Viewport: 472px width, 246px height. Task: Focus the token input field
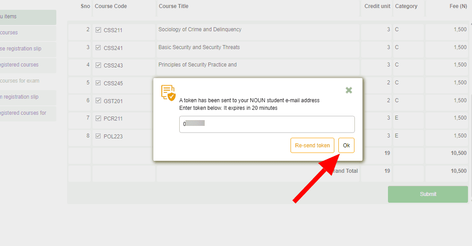pyautogui.click(x=267, y=124)
